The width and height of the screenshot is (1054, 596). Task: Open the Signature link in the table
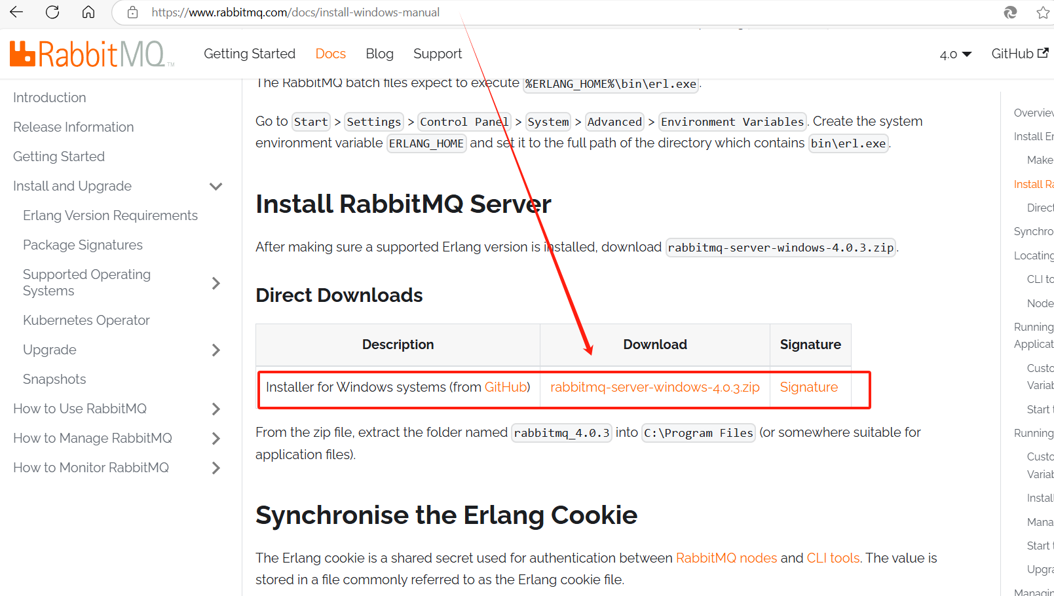coord(808,387)
